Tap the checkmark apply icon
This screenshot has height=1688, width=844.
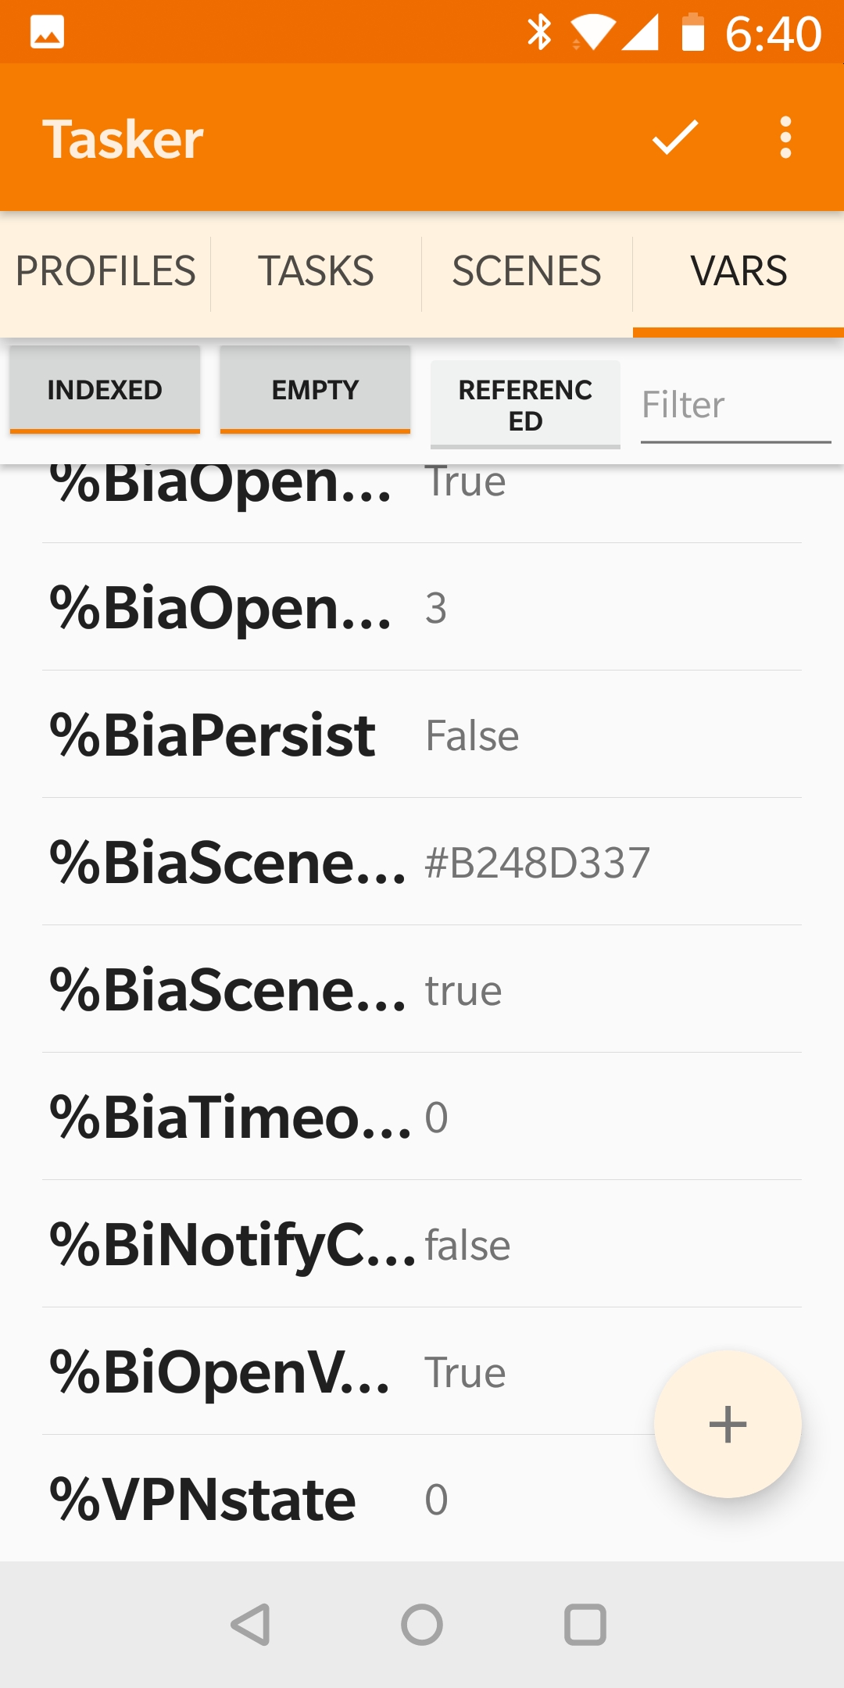(x=675, y=138)
